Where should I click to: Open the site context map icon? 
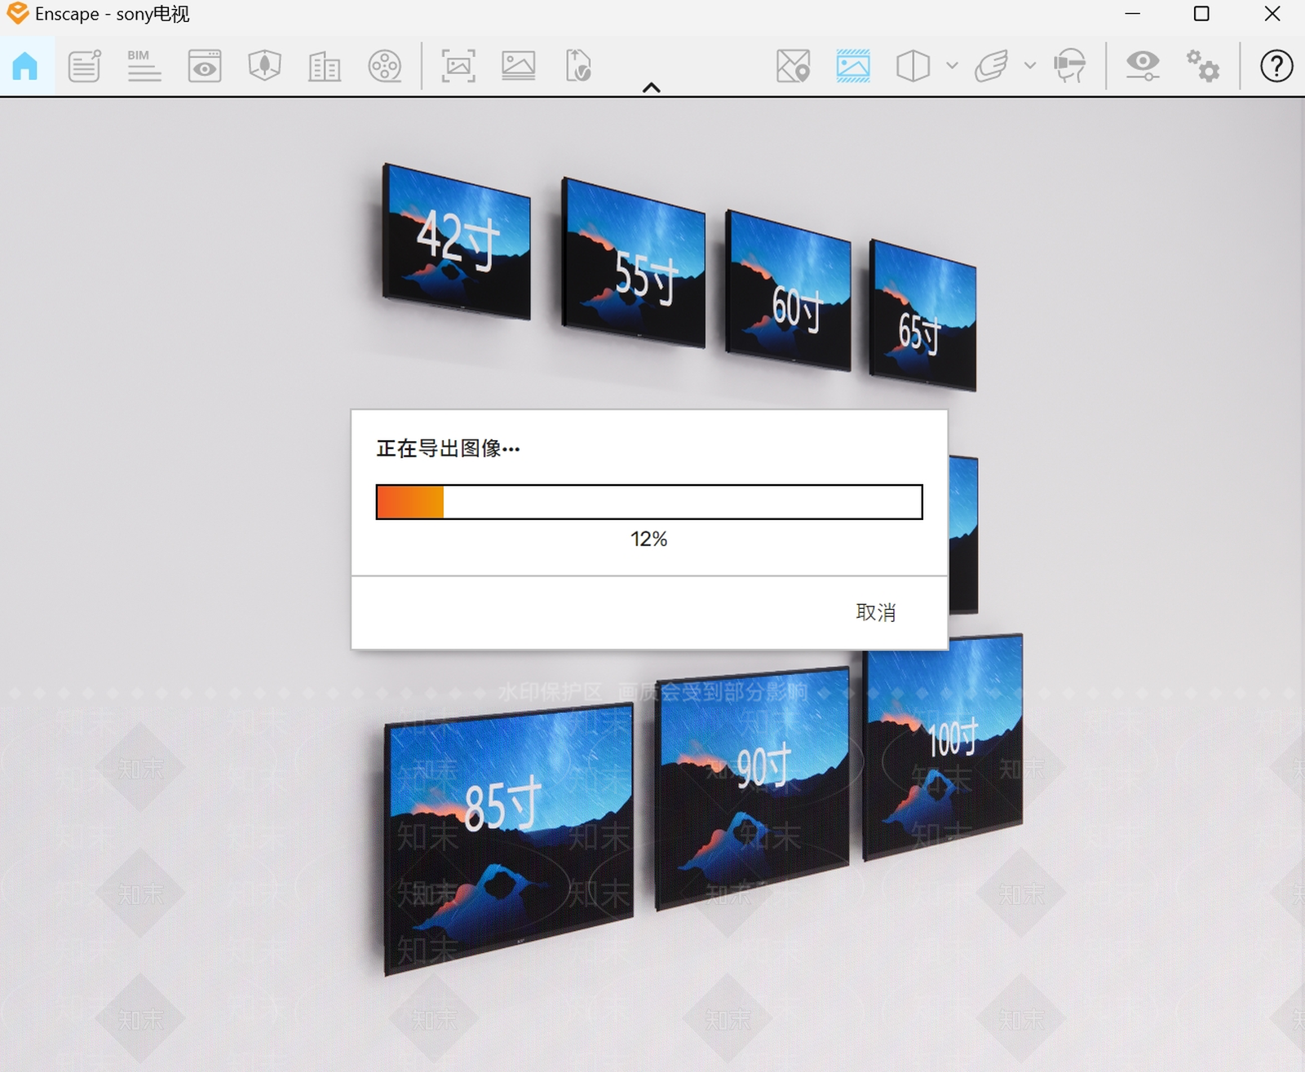[x=793, y=66]
